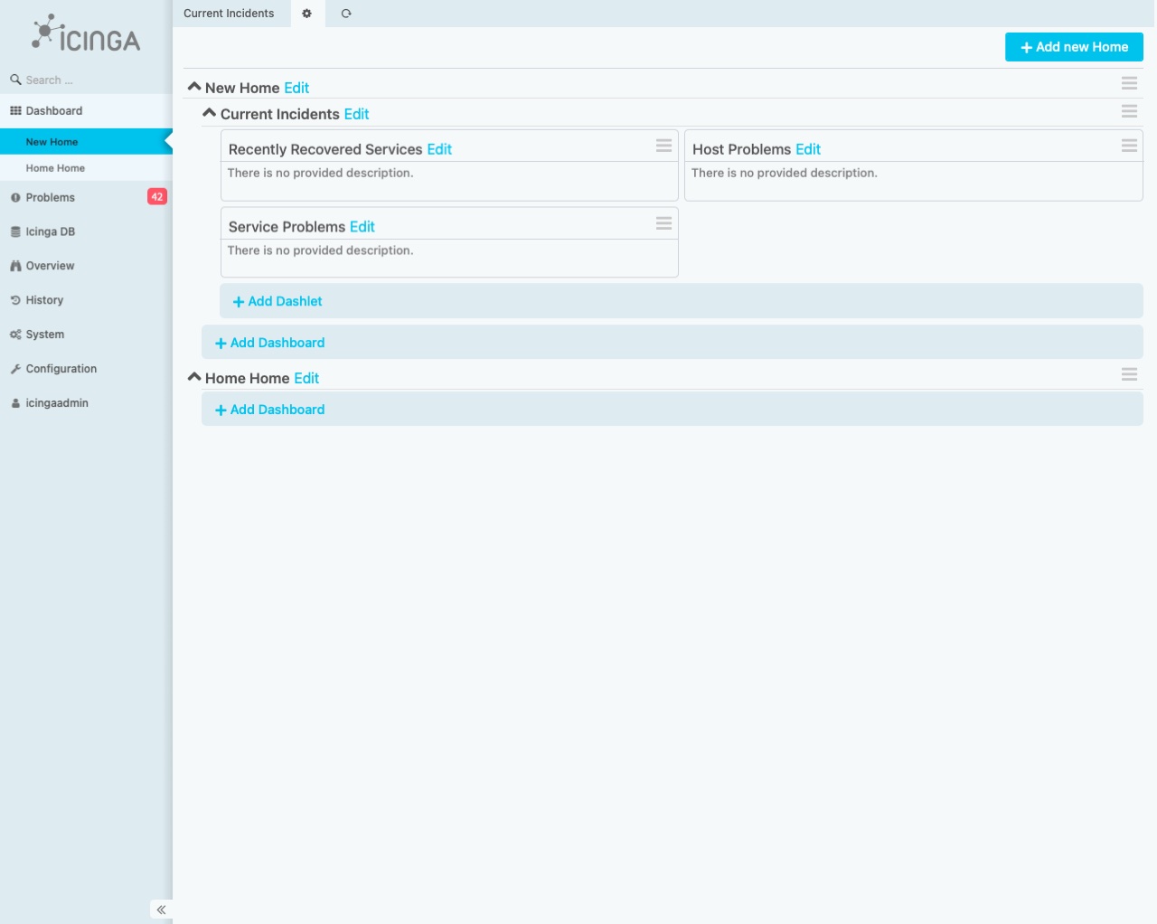Click the Host Problems title

[x=742, y=149]
